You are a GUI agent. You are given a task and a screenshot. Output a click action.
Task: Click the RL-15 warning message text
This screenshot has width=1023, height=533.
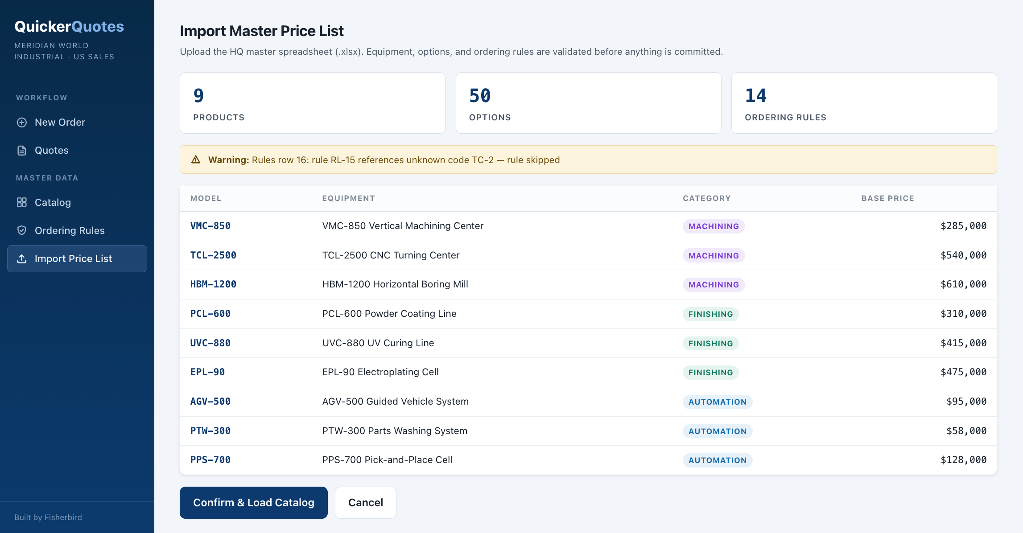tap(384, 160)
